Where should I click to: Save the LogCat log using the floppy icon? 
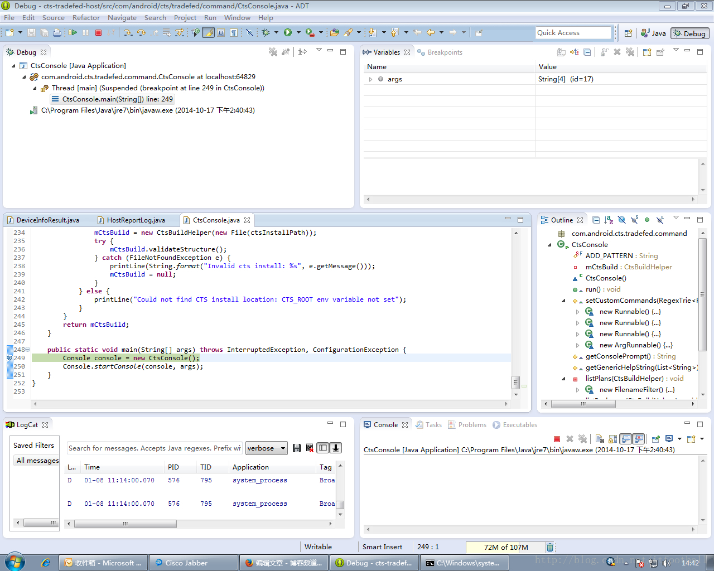[x=297, y=448]
